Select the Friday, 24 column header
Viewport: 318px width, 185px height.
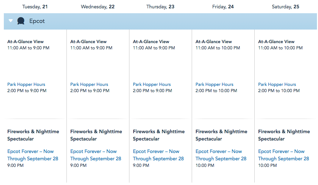tap(223, 7)
